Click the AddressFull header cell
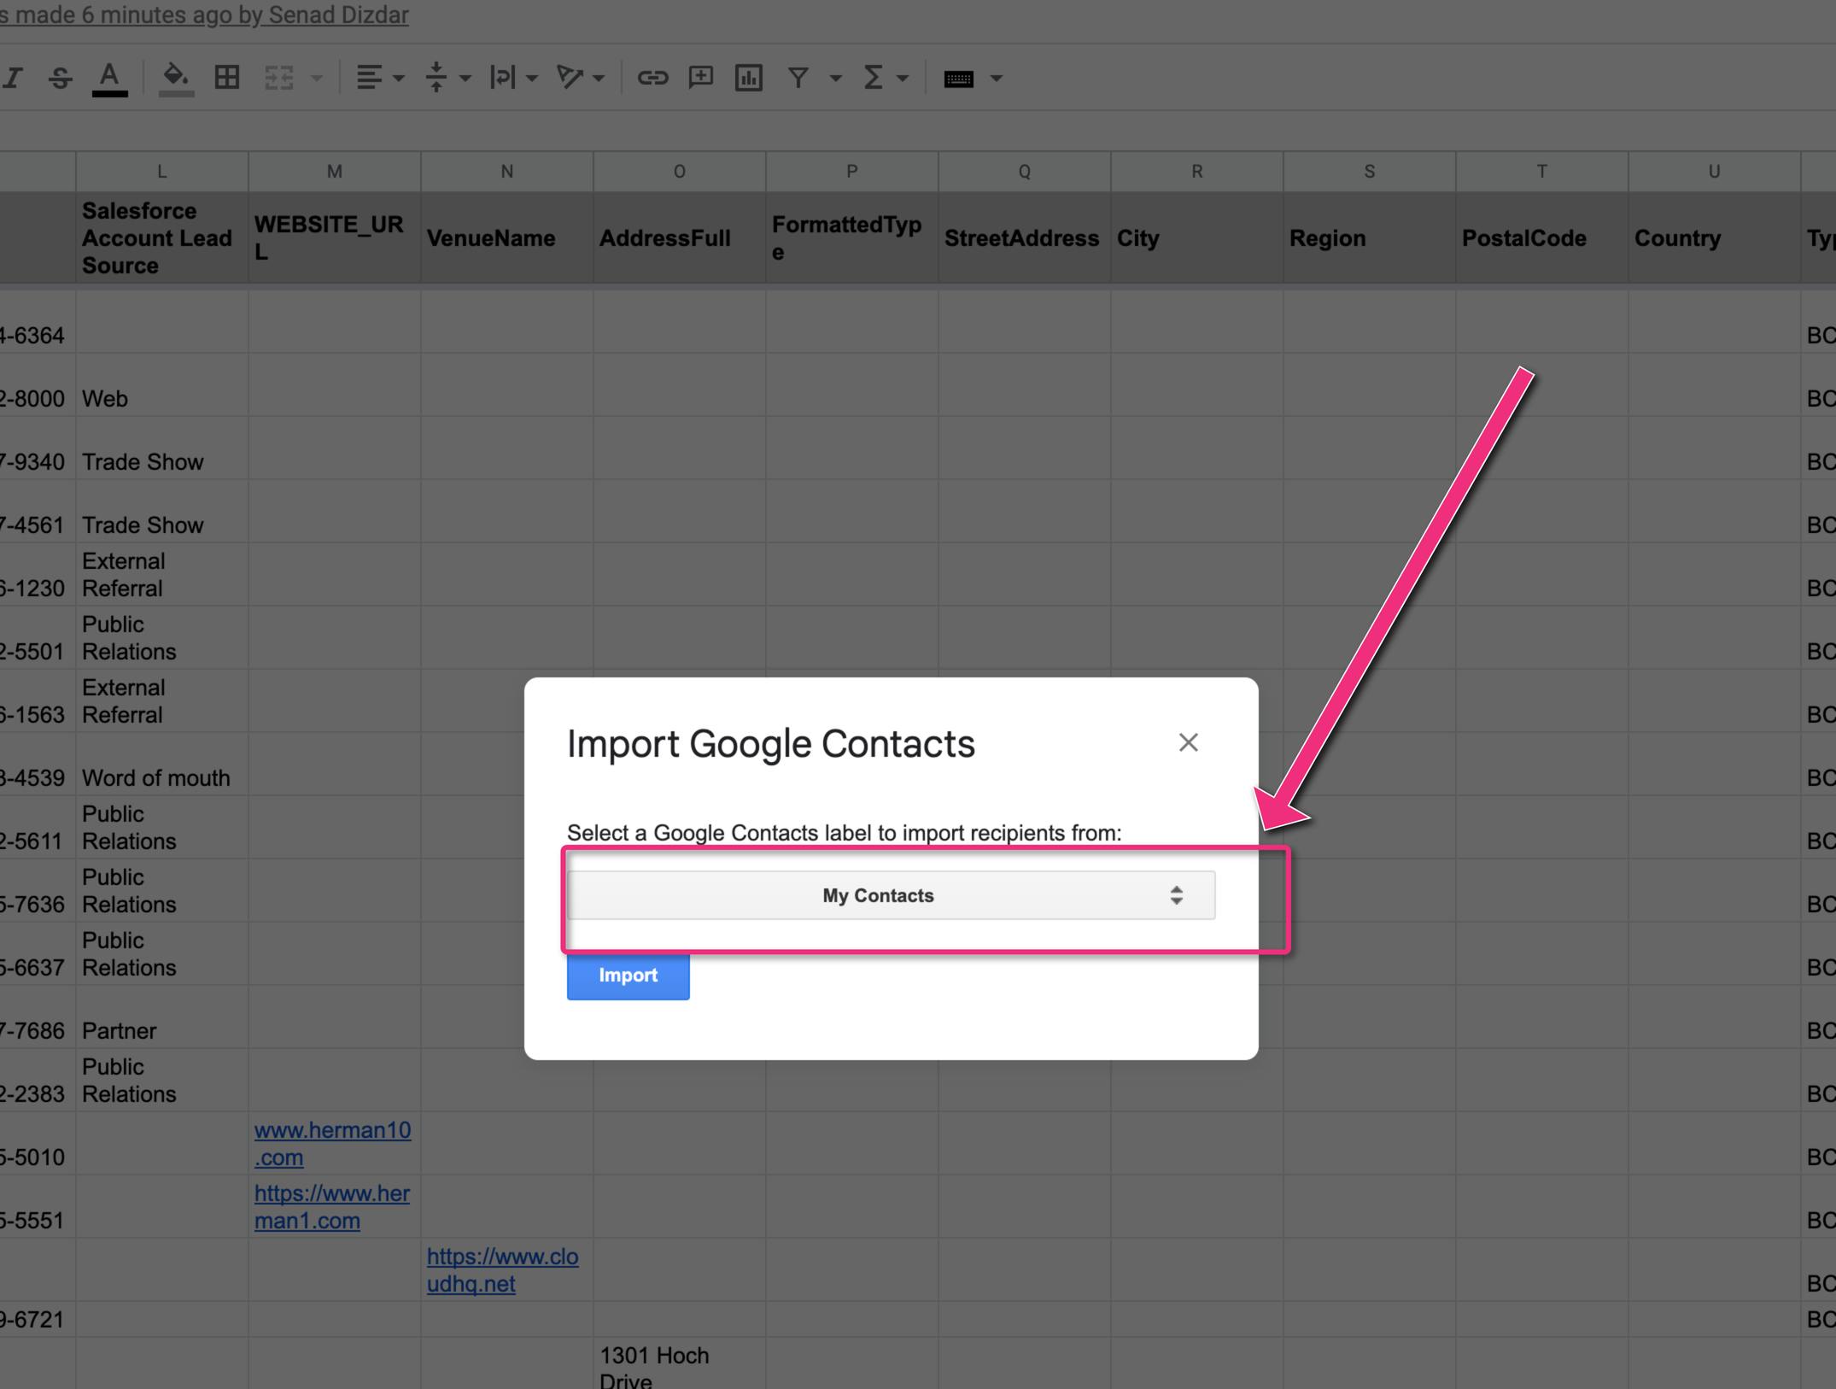 coord(680,237)
